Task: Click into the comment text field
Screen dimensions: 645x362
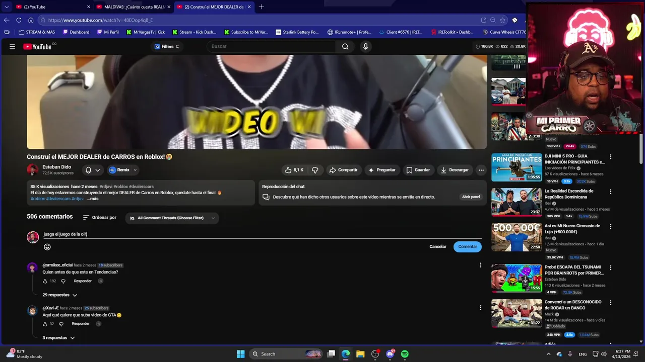Action: point(262,234)
